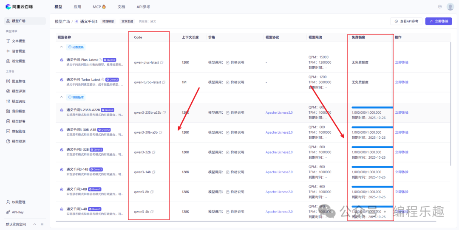This screenshot has height=230, width=459.
Task: Click price document icon for 通义千问3-235B-A22B
Action: (x=228, y=112)
